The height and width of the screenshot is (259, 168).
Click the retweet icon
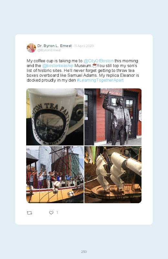click(29, 213)
